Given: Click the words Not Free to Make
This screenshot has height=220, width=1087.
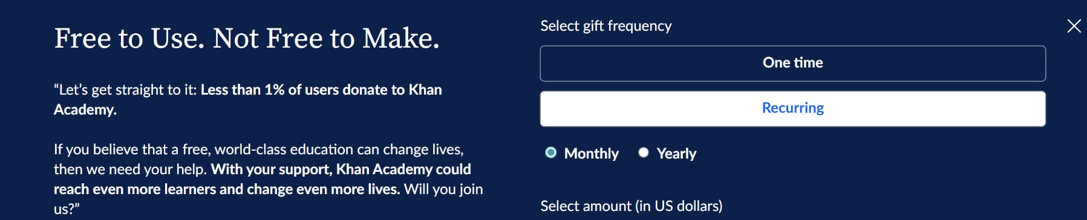Looking at the screenshot, I should 326,39.
